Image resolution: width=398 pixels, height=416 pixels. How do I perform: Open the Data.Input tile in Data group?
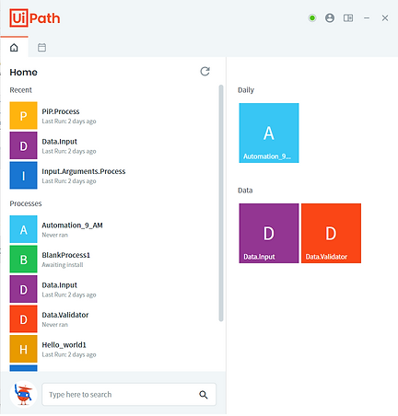pyautogui.click(x=269, y=233)
